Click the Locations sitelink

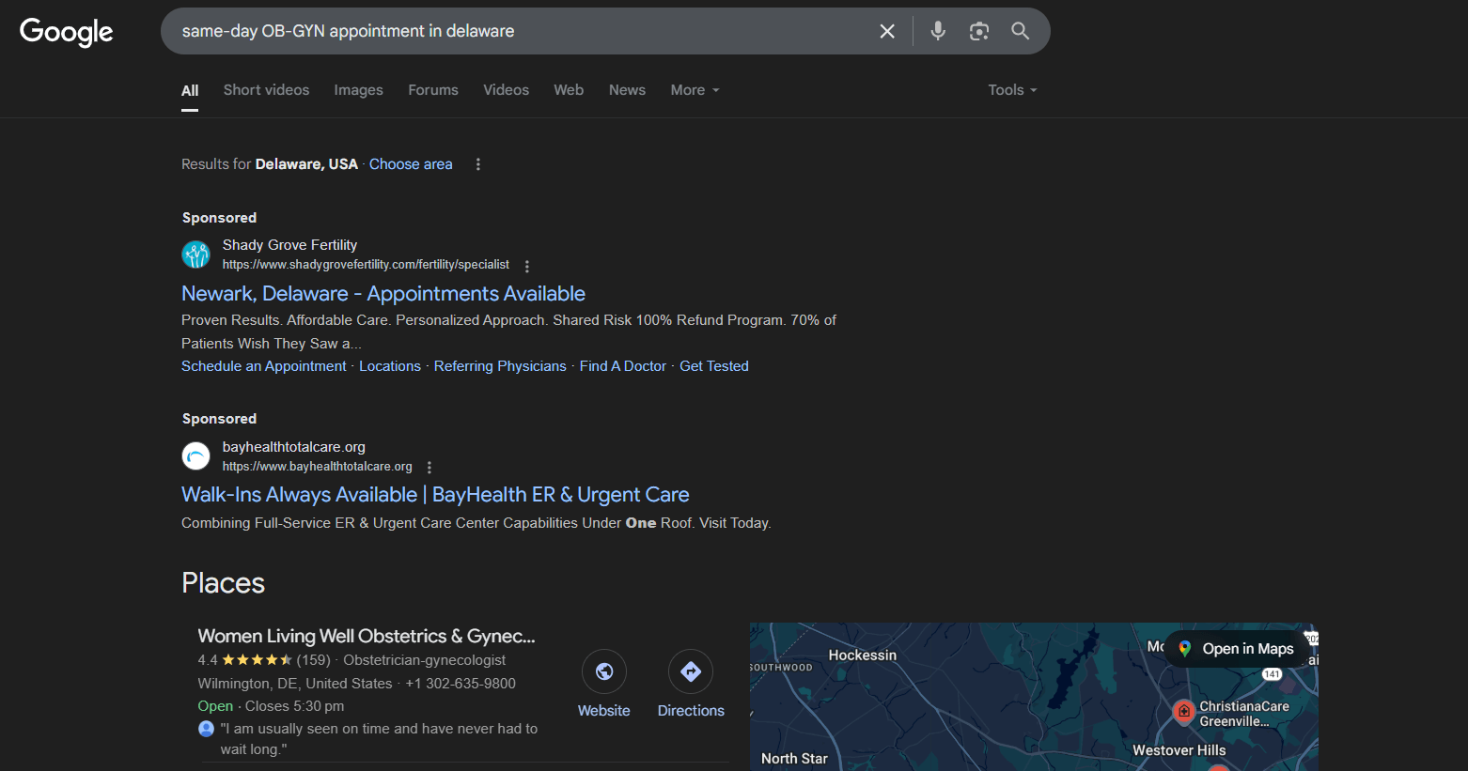390,366
